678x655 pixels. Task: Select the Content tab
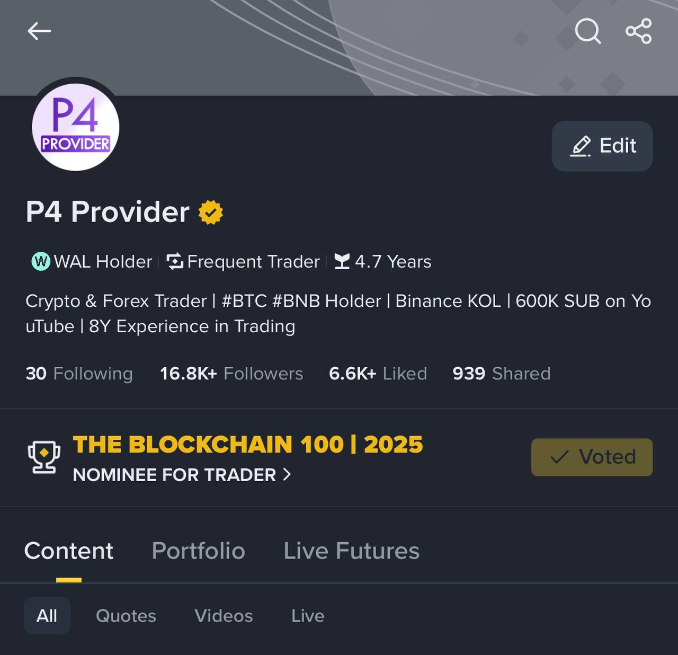tap(69, 551)
